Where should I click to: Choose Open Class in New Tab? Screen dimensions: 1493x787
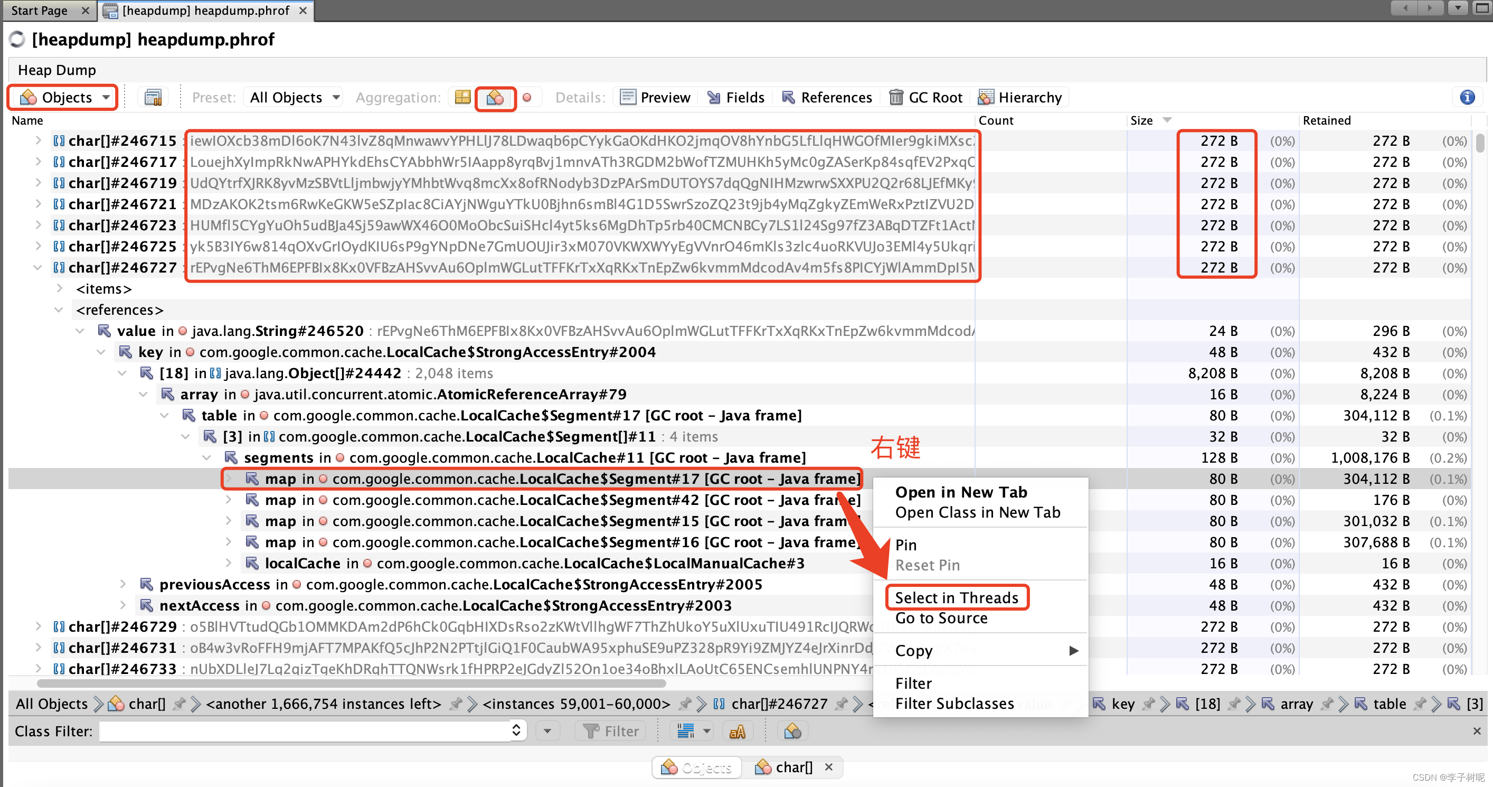pos(977,512)
